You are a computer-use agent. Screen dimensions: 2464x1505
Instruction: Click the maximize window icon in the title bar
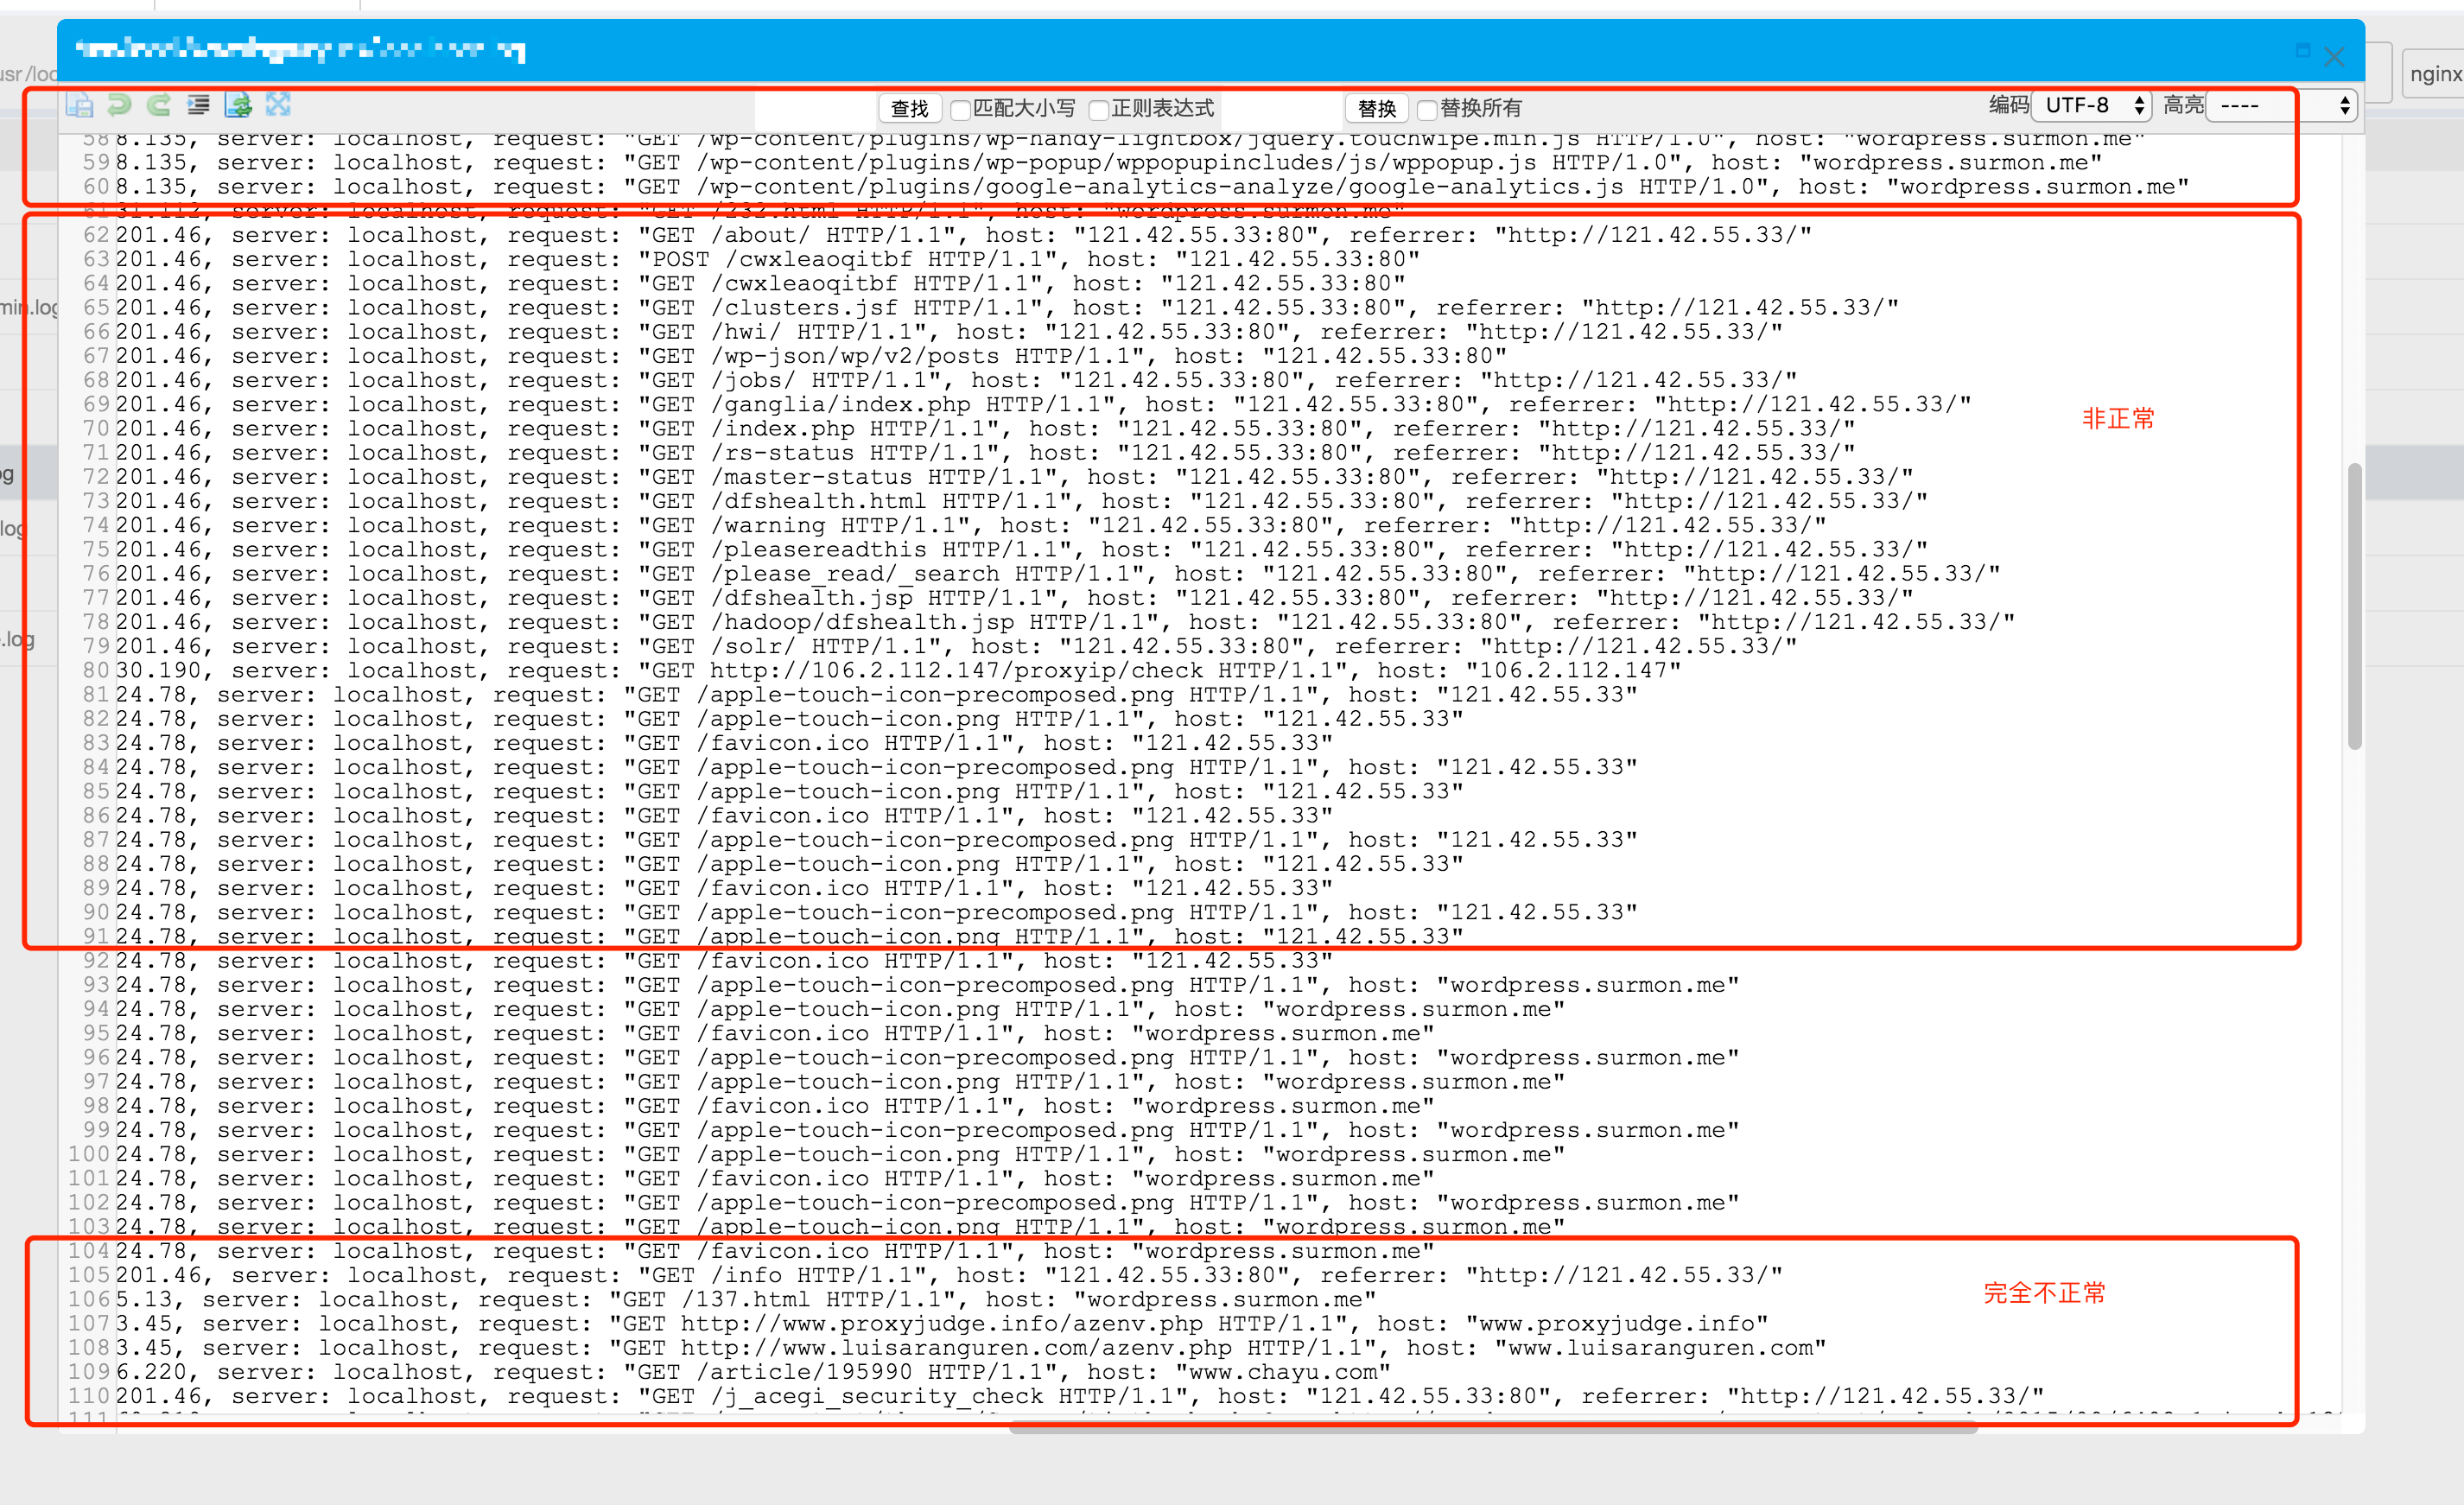pyautogui.click(x=2303, y=51)
